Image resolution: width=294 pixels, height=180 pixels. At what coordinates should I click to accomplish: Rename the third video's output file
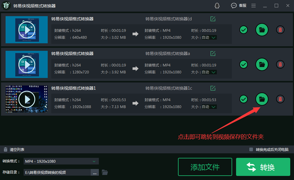pos(213,88)
